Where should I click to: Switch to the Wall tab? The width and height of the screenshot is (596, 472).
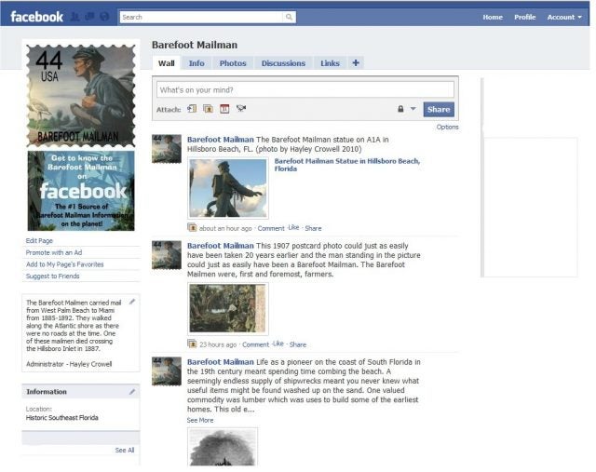(167, 63)
